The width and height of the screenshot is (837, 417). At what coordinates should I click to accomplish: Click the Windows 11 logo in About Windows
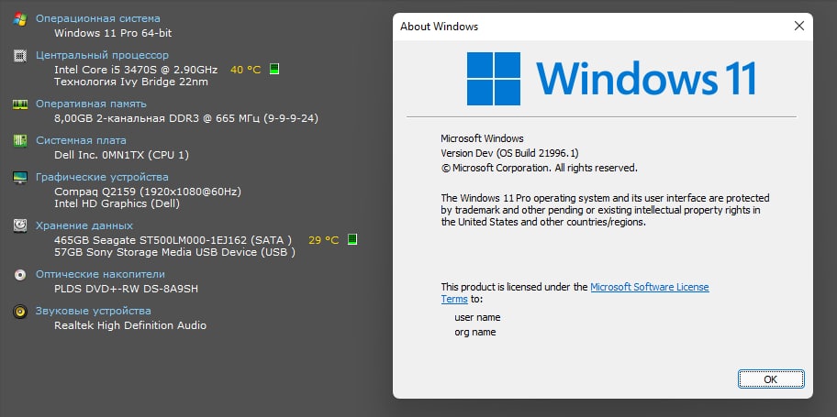(x=611, y=79)
